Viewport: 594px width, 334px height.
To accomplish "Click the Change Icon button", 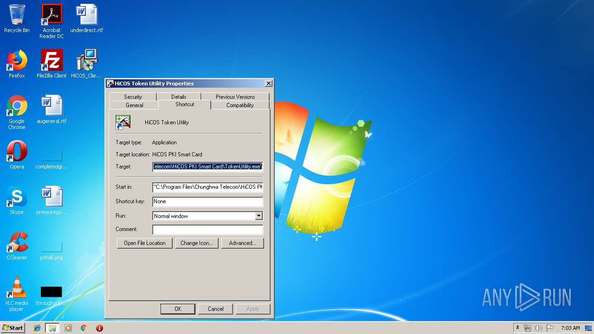I will (197, 243).
